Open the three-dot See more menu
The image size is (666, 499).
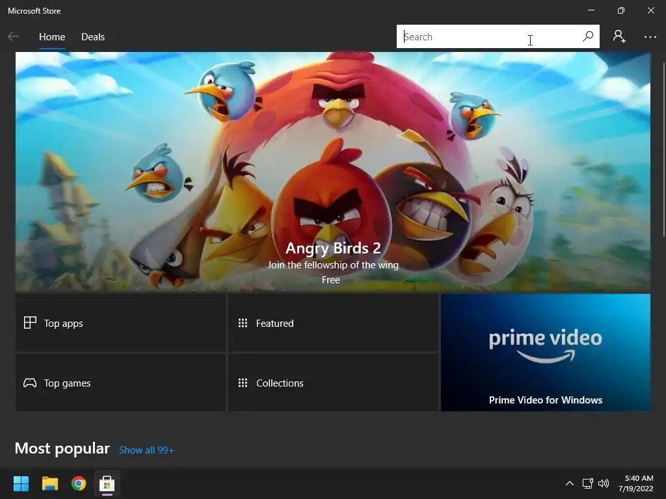[650, 37]
